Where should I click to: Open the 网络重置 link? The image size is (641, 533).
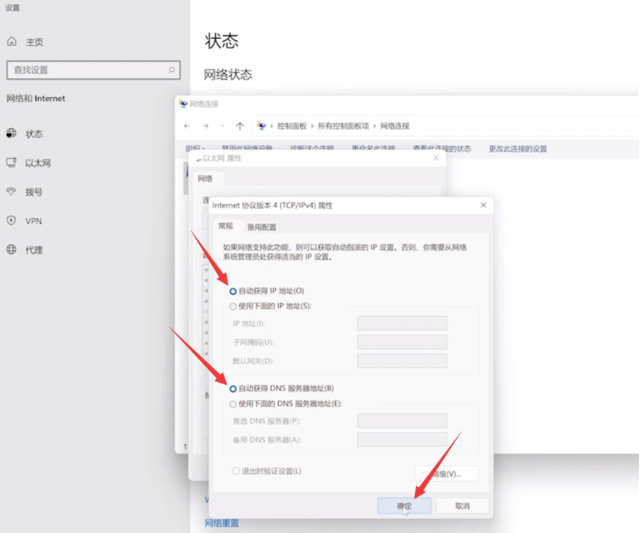click(x=221, y=523)
